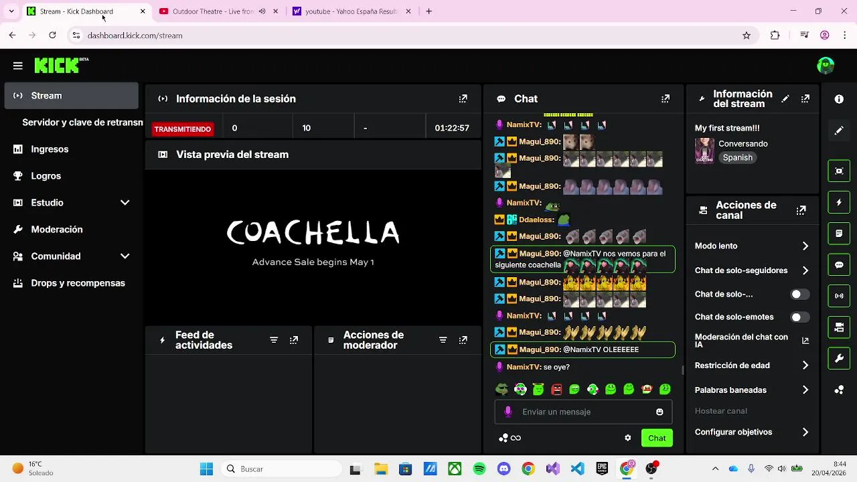Toggle the session info broadcast widget icon
The height and width of the screenshot is (482, 857).
click(x=839, y=296)
